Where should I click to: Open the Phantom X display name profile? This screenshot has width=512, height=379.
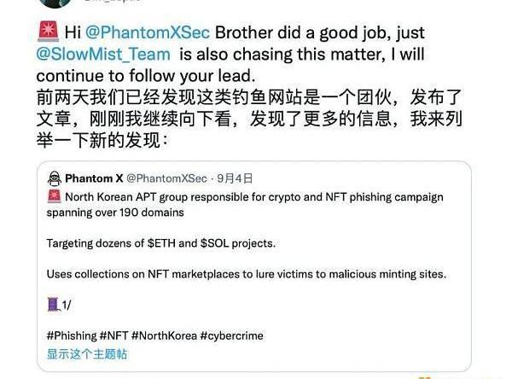point(93,178)
